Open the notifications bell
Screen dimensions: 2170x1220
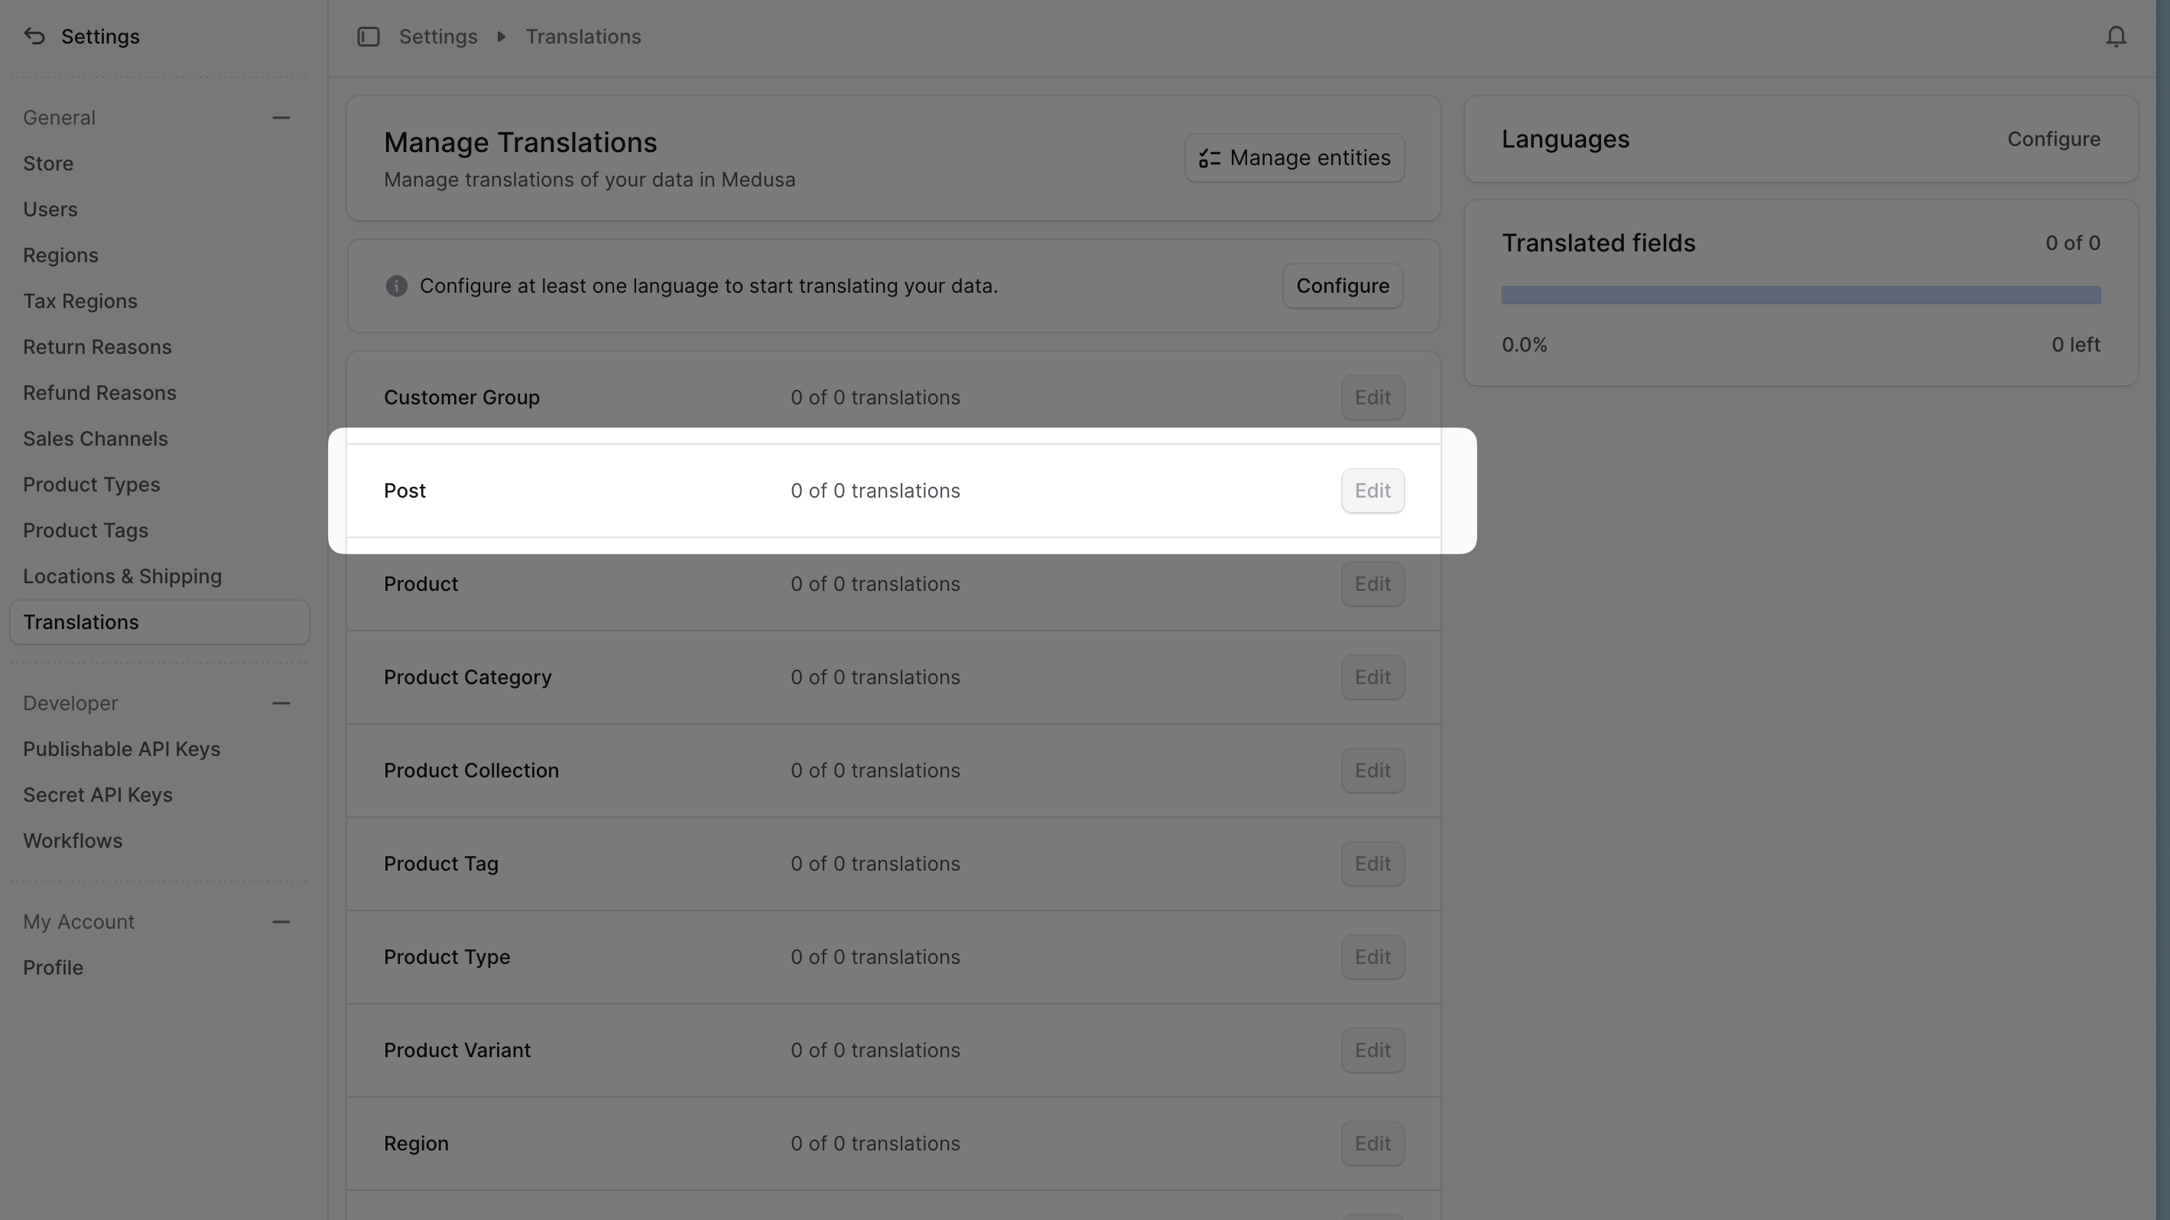pos(2116,36)
